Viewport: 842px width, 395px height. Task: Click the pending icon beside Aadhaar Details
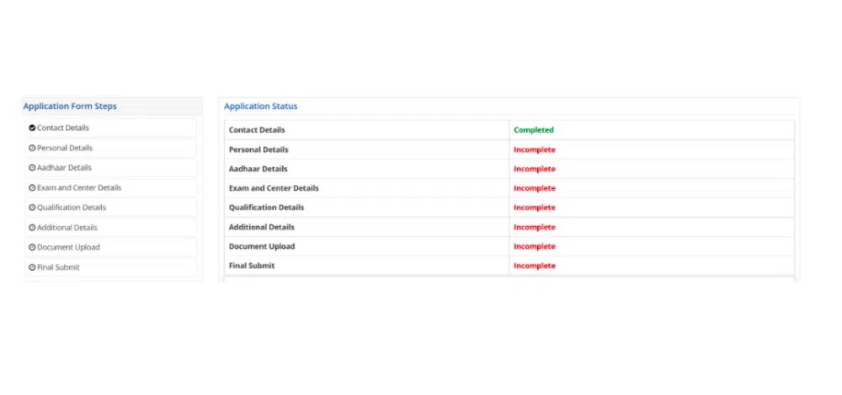pos(32,168)
